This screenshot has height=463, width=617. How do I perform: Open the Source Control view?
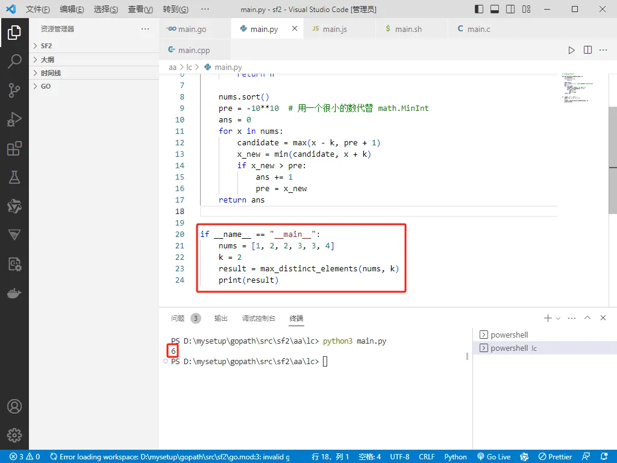tap(14, 90)
